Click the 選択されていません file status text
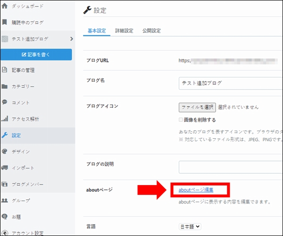 tap(238, 107)
